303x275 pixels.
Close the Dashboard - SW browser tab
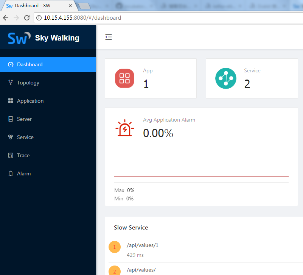(70, 6)
